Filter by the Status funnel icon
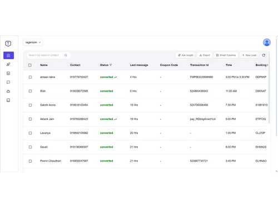 coord(111,65)
